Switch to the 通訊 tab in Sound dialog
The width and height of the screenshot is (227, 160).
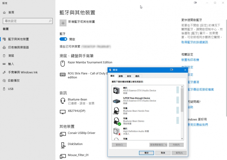click(x=137, y=76)
